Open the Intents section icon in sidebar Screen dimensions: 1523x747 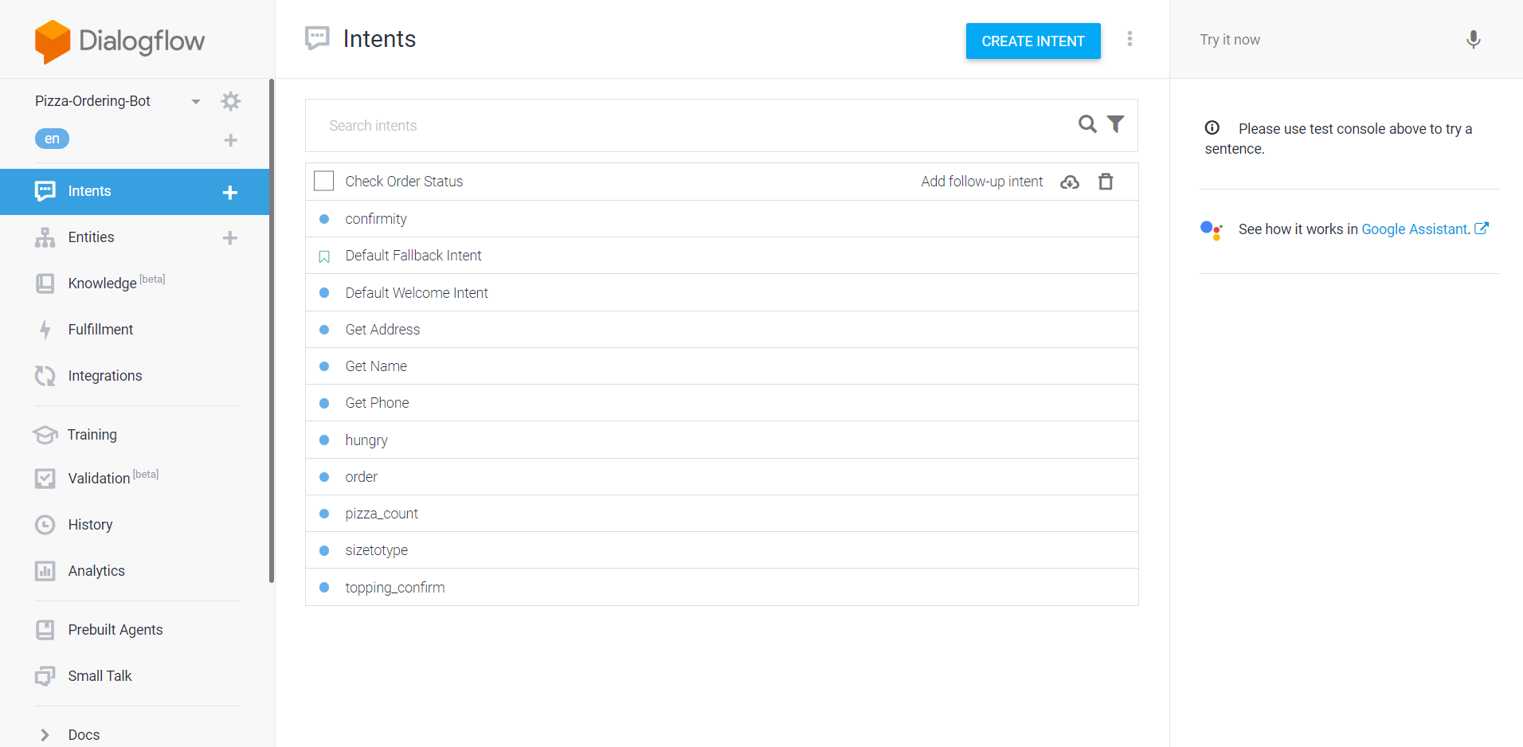(x=45, y=190)
